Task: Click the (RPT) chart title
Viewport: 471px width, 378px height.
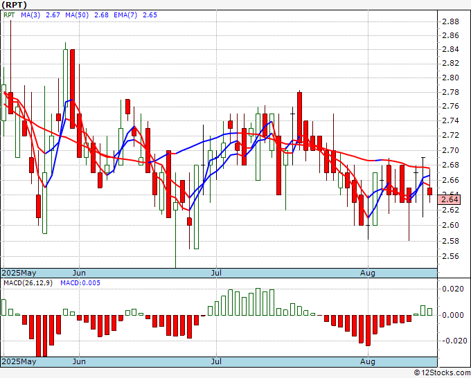Action: click(14, 5)
